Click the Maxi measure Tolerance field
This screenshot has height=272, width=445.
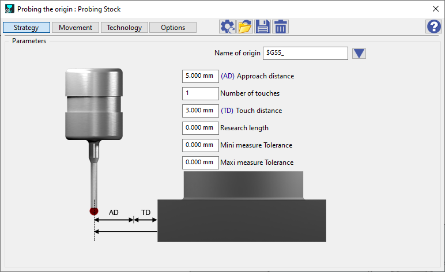pos(200,163)
